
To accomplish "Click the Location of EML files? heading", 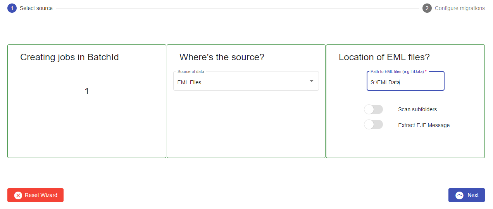I will [384, 58].
